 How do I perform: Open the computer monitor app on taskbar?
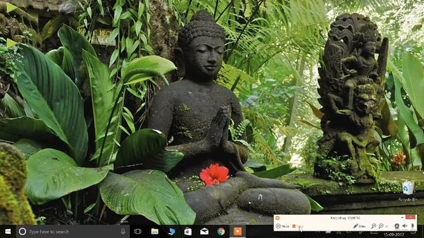click(x=172, y=231)
